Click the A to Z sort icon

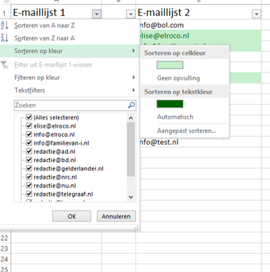point(5,25)
